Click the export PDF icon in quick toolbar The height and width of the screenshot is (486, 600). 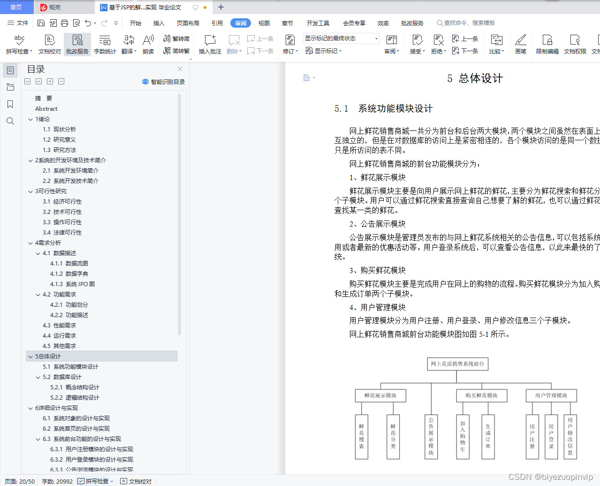[53, 23]
